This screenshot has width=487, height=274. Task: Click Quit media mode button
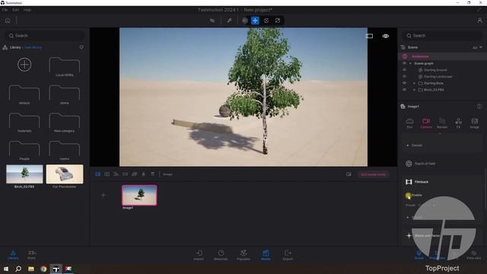click(x=374, y=174)
